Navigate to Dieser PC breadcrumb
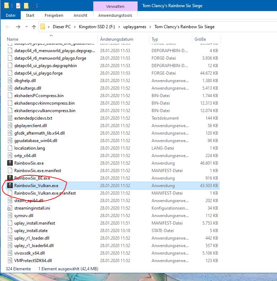 pyautogui.click(x=62, y=27)
